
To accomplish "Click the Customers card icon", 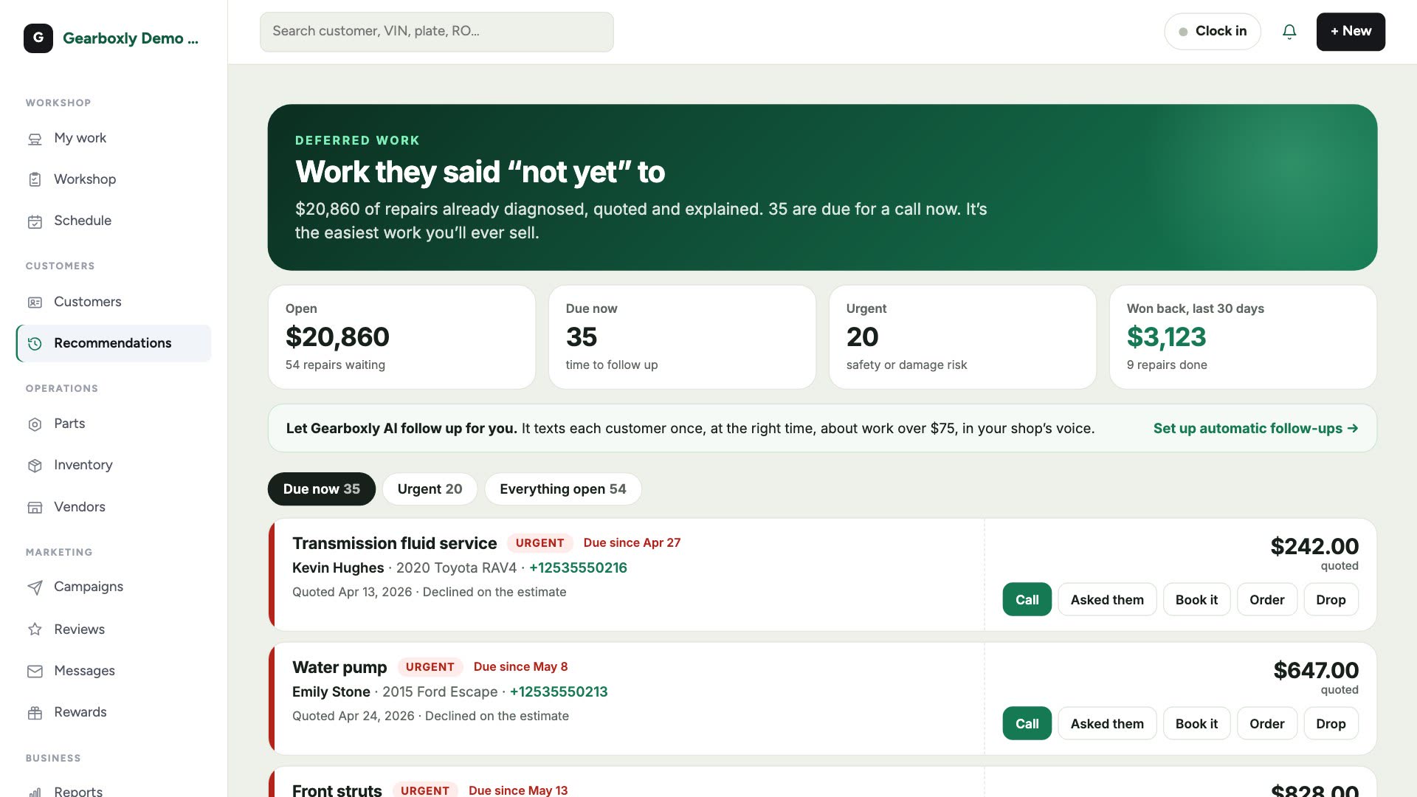I will pyautogui.click(x=35, y=303).
